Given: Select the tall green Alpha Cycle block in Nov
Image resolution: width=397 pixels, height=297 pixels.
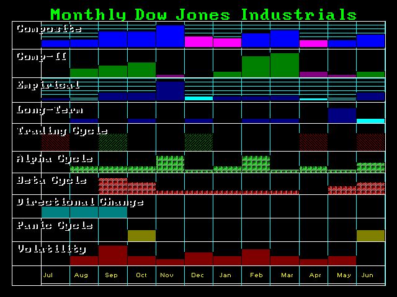Looking at the screenshot, I should click(170, 164).
